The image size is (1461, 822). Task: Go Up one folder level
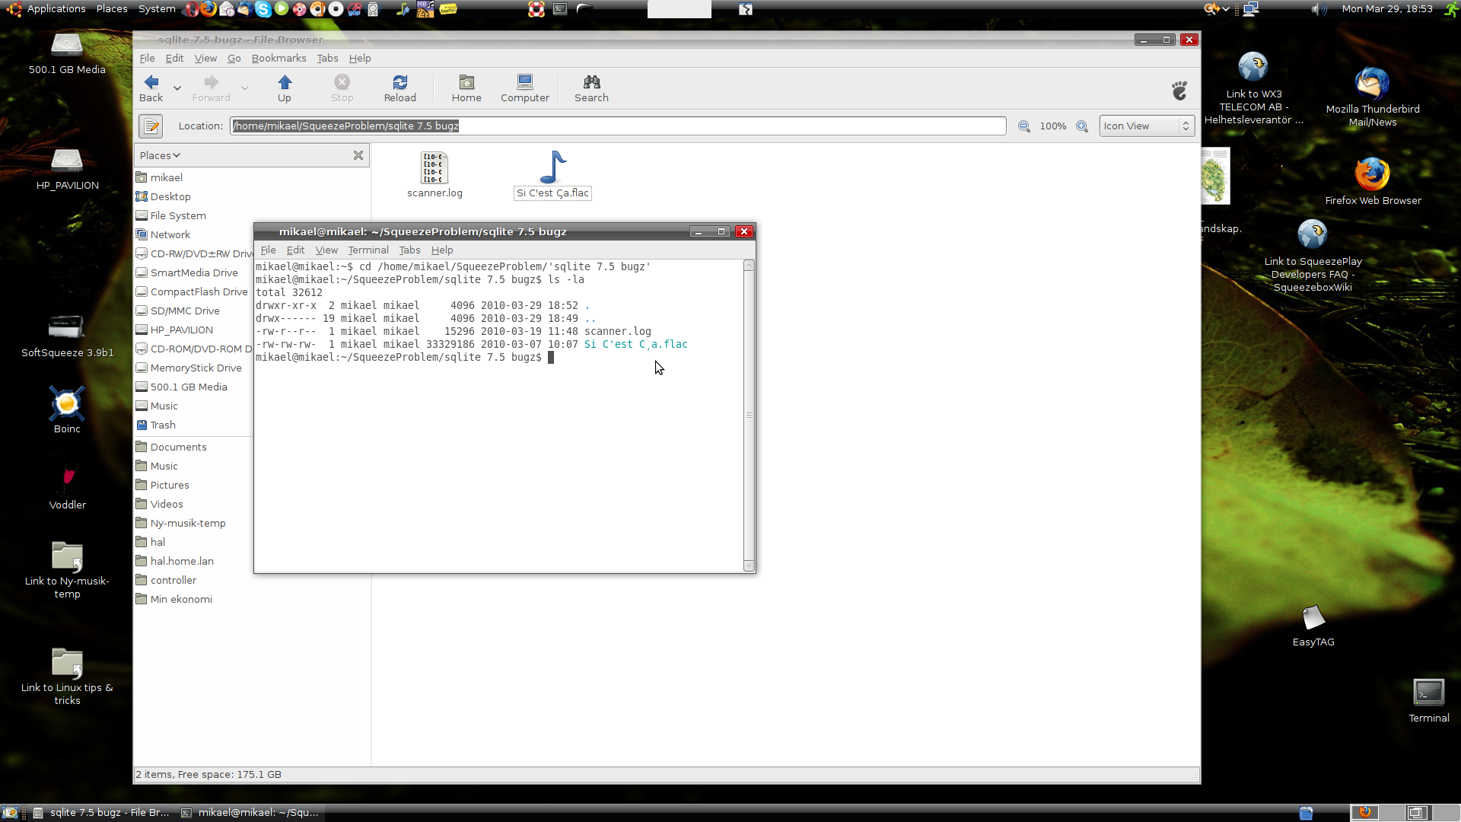284,88
